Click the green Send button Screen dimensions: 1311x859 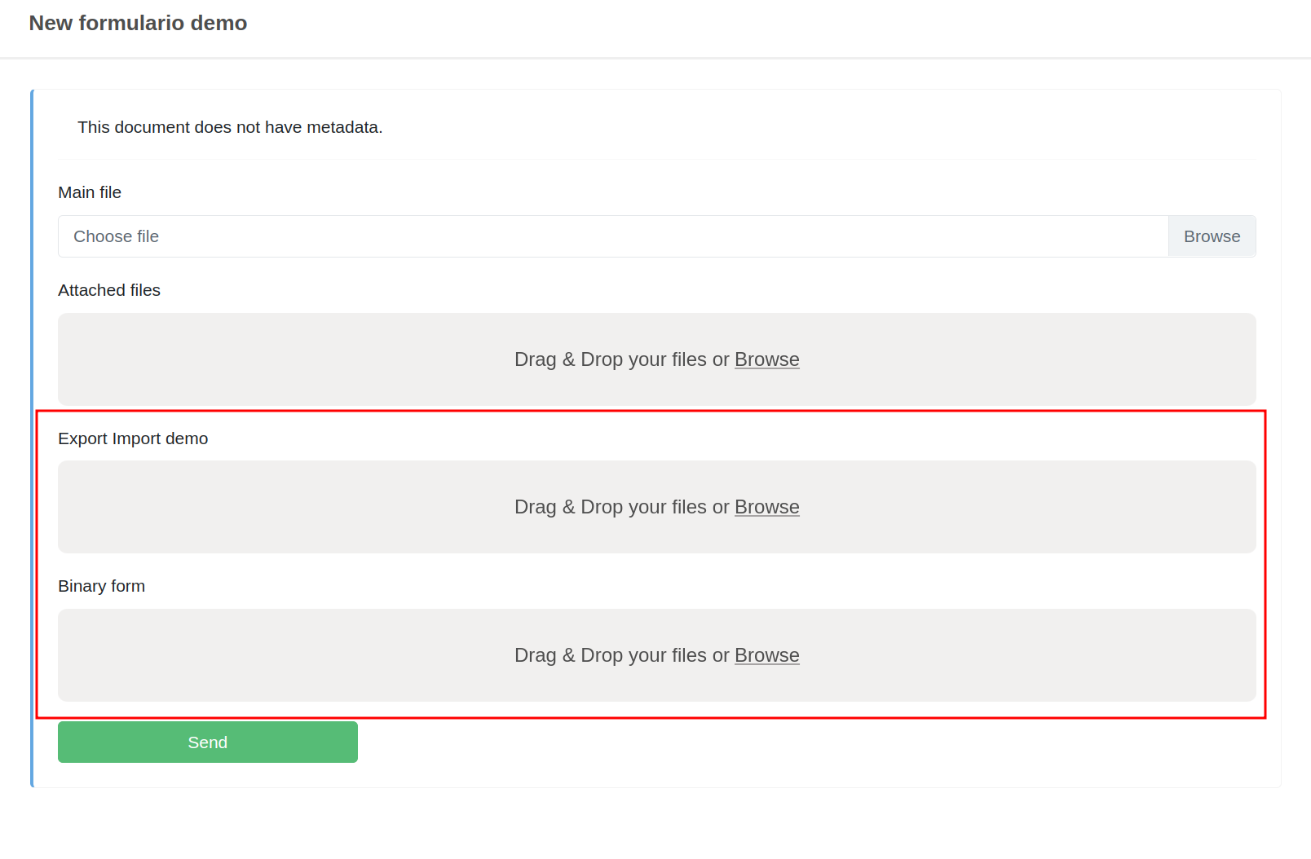pos(207,742)
